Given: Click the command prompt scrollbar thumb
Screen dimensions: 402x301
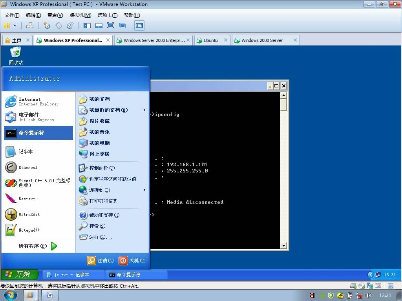Looking at the screenshot, I should pos(283,105).
